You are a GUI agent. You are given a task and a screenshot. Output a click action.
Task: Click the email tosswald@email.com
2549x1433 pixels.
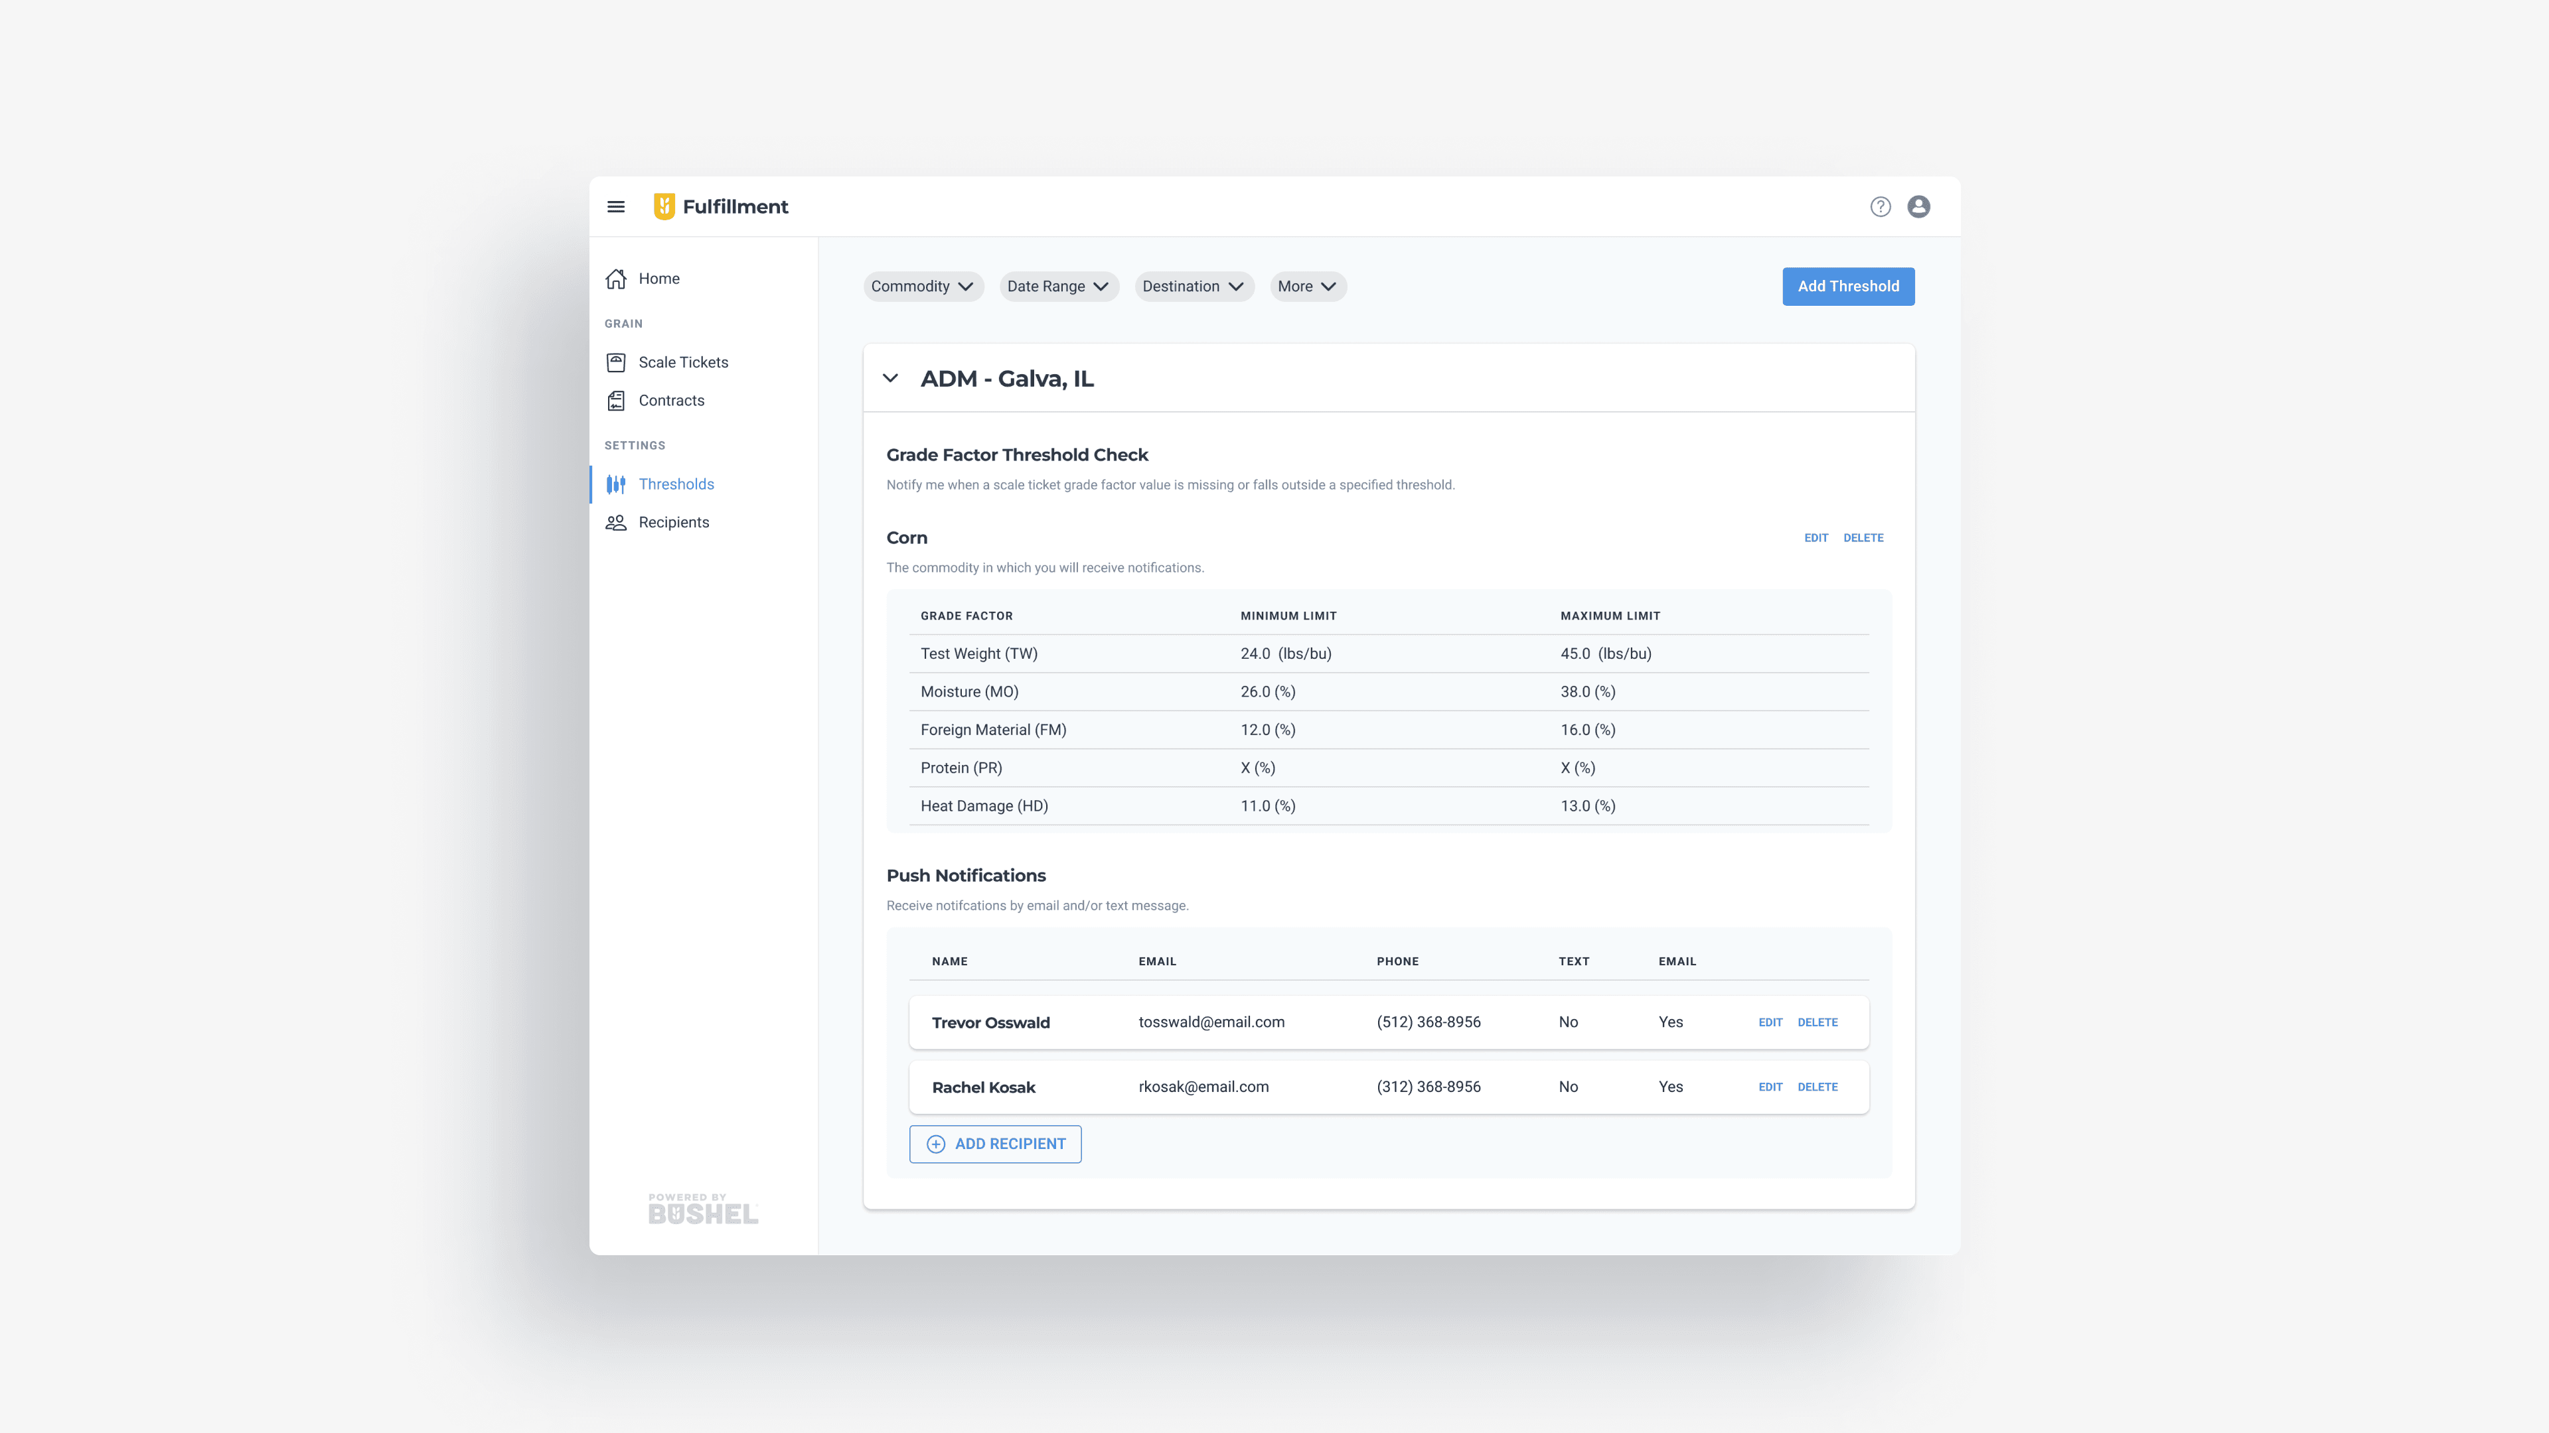pos(1211,1022)
